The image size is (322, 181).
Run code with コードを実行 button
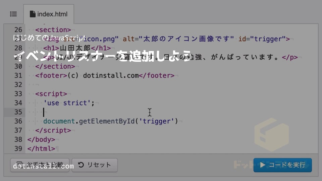pyautogui.click(x=282, y=165)
